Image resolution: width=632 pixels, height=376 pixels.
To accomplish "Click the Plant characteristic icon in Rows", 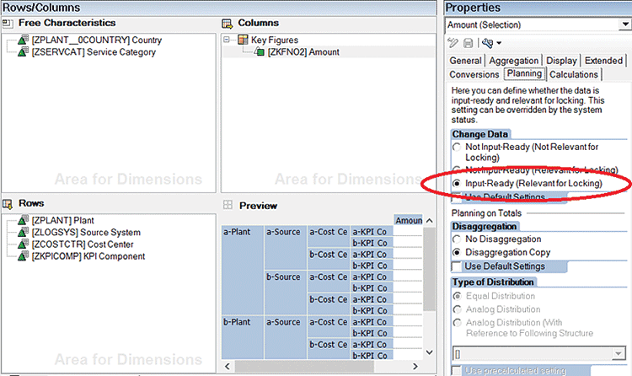I will (x=23, y=220).
